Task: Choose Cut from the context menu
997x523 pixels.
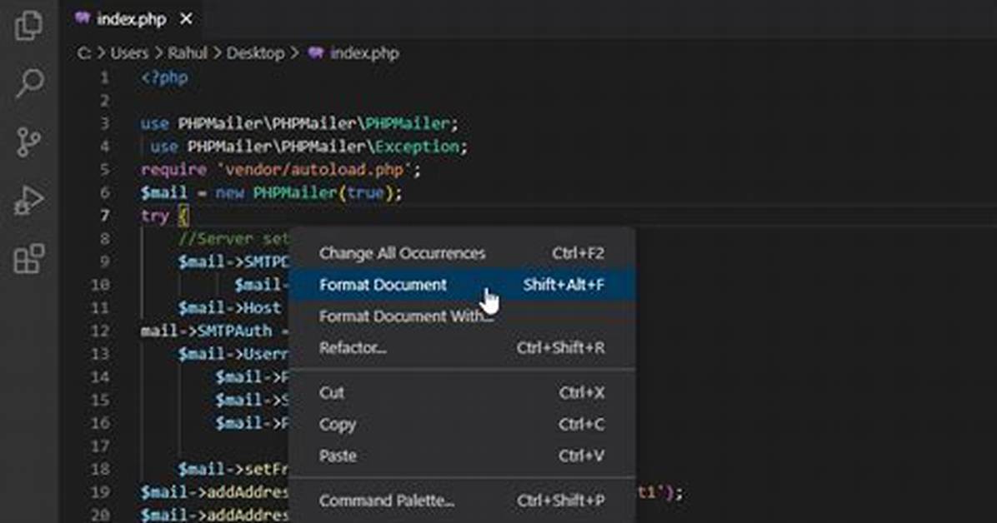Action: pos(463,393)
